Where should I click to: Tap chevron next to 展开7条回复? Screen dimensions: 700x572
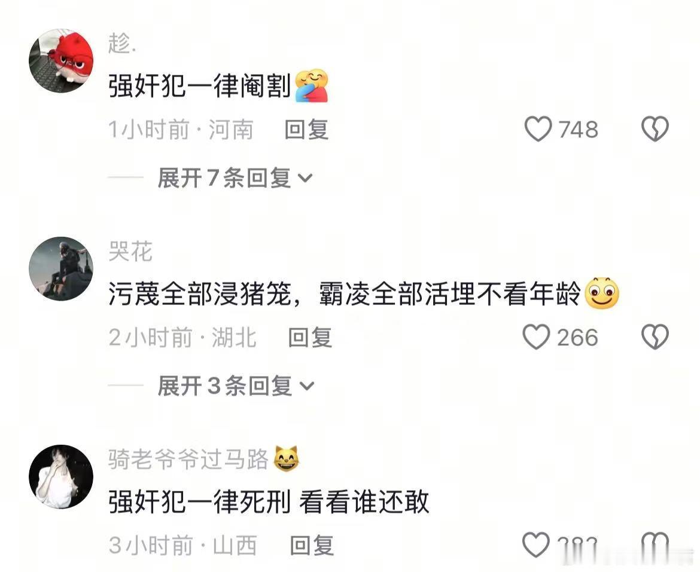305,178
